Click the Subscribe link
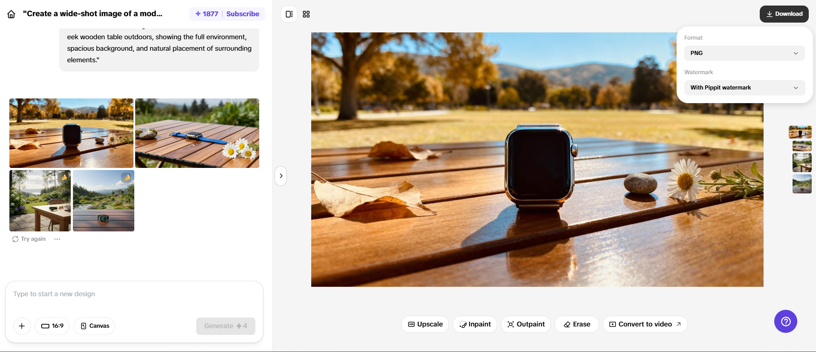 [243, 14]
